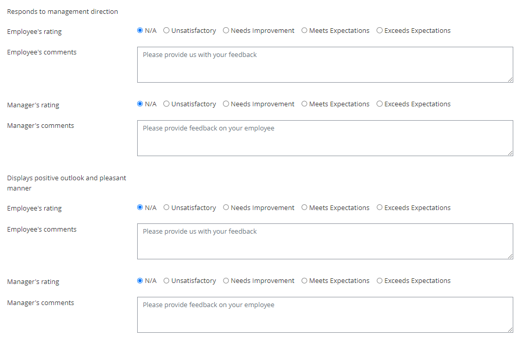The width and height of the screenshot is (522, 341).
Task: Focus Employee's comments box under positive outlook section
Action: pos(325,241)
